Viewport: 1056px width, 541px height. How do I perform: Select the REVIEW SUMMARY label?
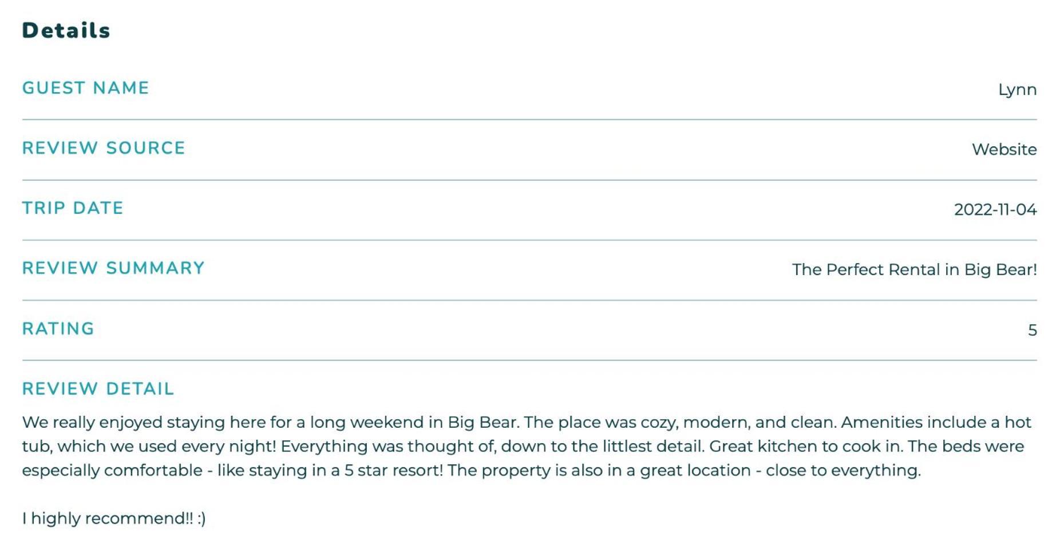click(x=113, y=268)
